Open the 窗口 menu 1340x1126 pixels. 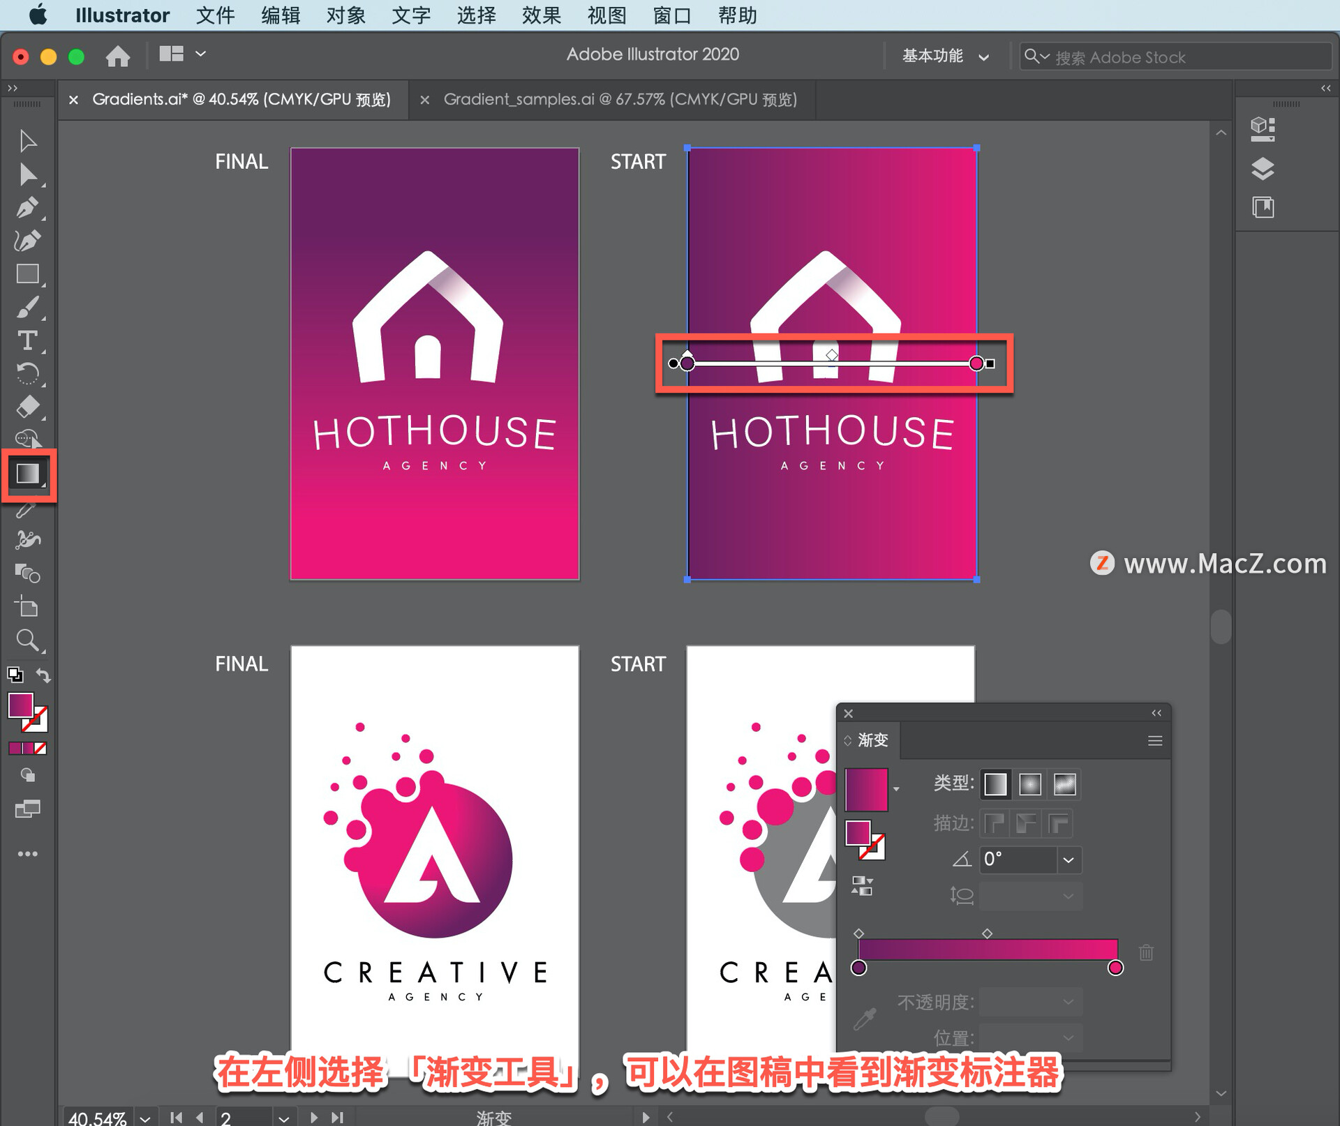pos(672,15)
